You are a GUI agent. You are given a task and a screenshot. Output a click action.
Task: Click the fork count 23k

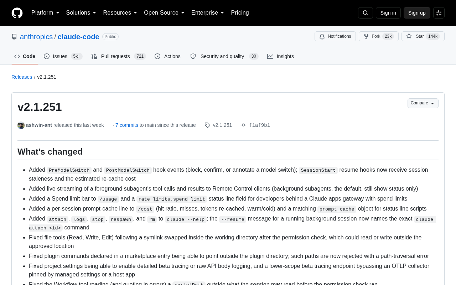pos(388,36)
